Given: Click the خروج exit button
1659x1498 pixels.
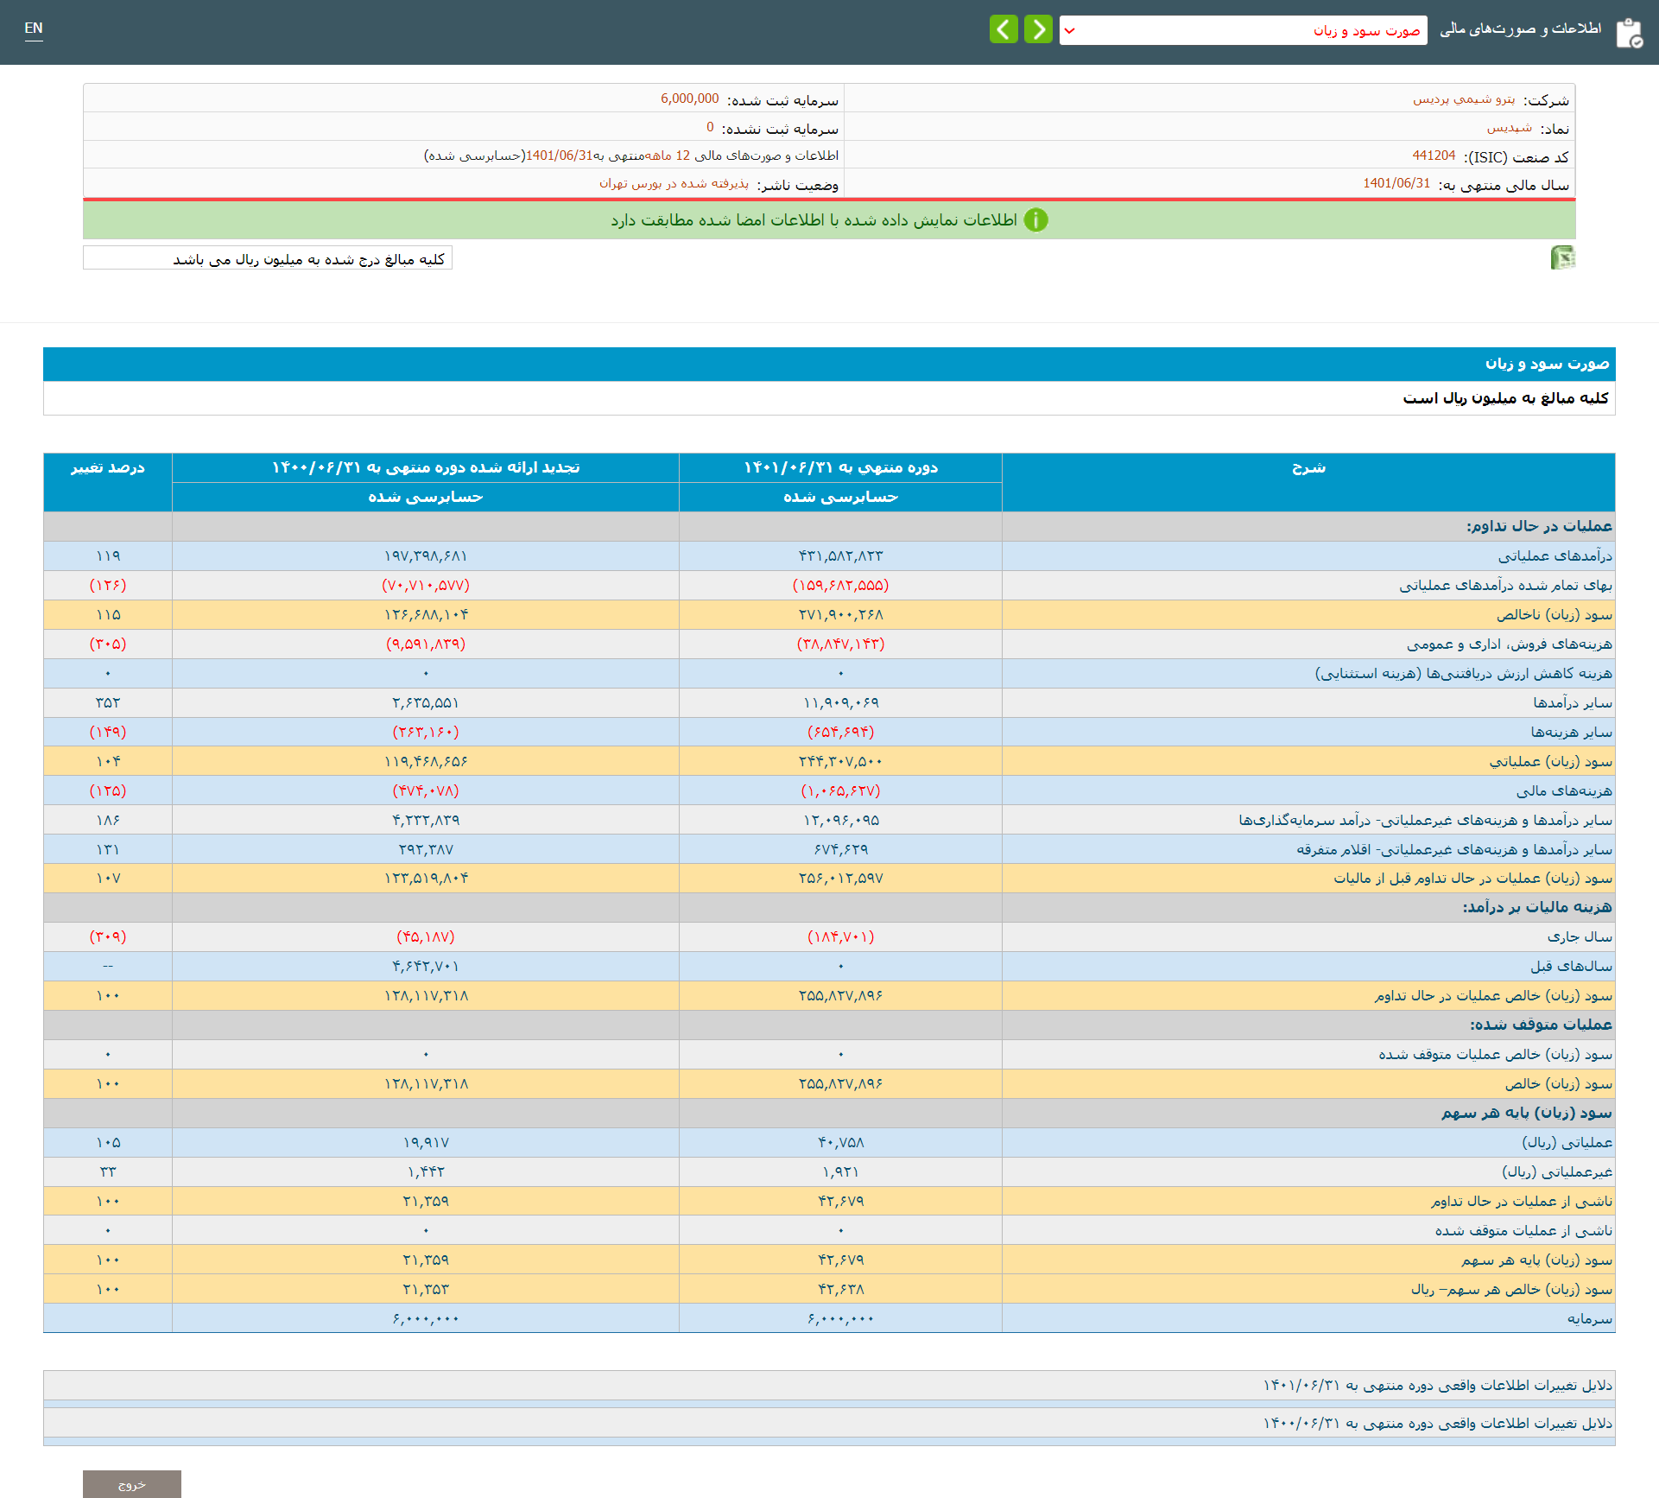Looking at the screenshot, I should pos(132,1484).
